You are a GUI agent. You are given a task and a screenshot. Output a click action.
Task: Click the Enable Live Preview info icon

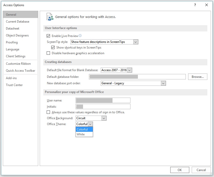(80, 36)
